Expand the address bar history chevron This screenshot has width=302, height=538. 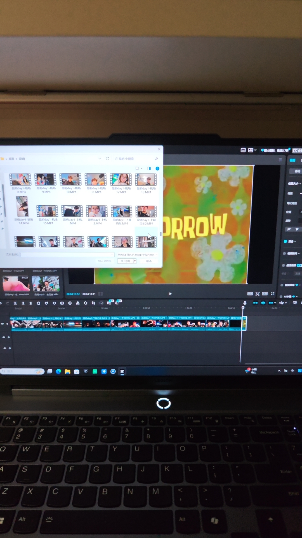pyautogui.click(x=100, y=159)
